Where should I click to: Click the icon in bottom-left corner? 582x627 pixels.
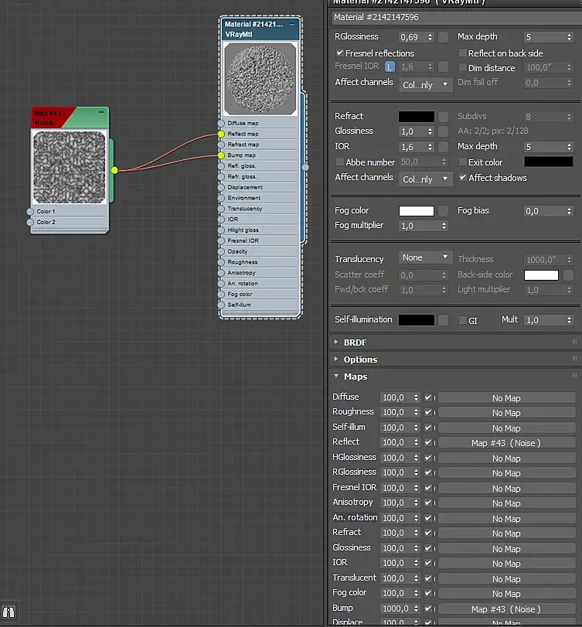tap(10, 612)
